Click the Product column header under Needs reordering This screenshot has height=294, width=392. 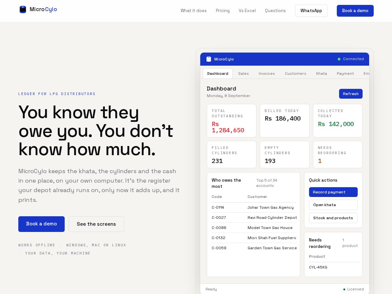pos(317,256)
